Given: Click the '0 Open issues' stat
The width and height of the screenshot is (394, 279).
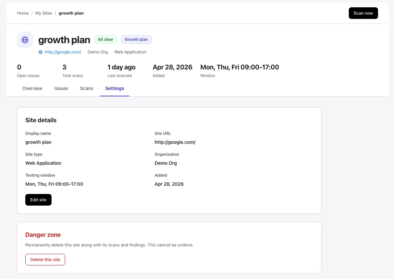Looking at the screenshot, I should point(28,70).
